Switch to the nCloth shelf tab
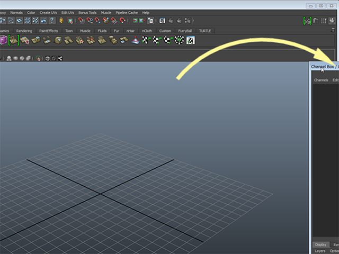The image size is (339, 254). click(x=147, y=31)
